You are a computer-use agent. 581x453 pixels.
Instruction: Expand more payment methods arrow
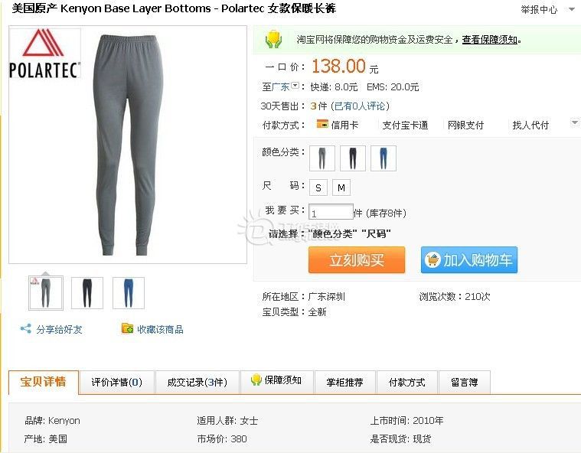tap(575, 122)
